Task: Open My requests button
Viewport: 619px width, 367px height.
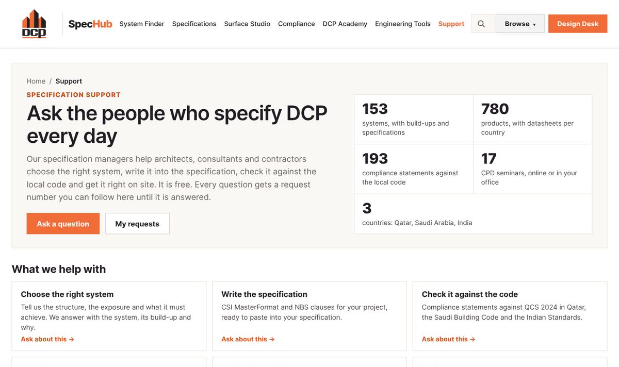Action: click(x=137, y=224)
